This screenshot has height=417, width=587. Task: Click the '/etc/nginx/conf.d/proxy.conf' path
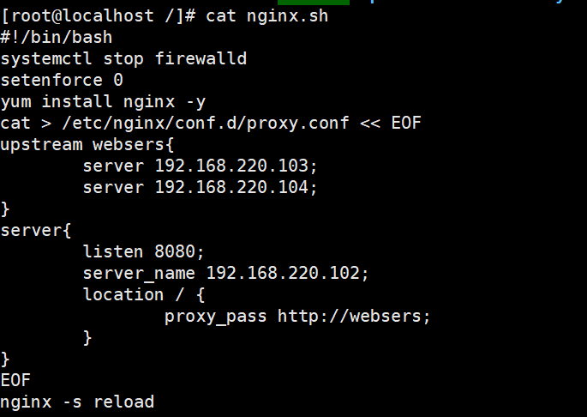[206, 124]
